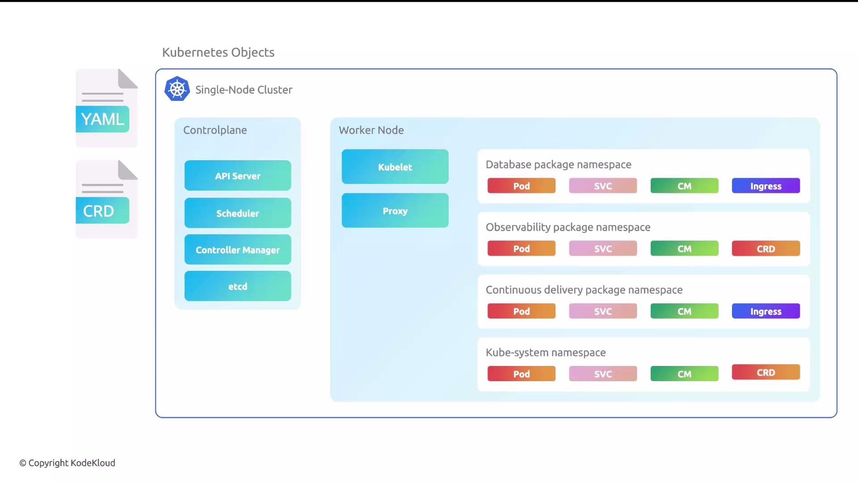Click Pod in Kube-system namespace
This screenshot has height=482, width=858.
pos(522,374)
